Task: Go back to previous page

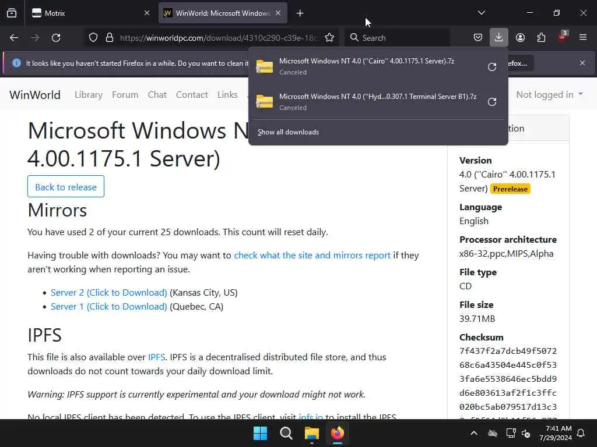Action: pyautogui.click(x=14, y=38)
